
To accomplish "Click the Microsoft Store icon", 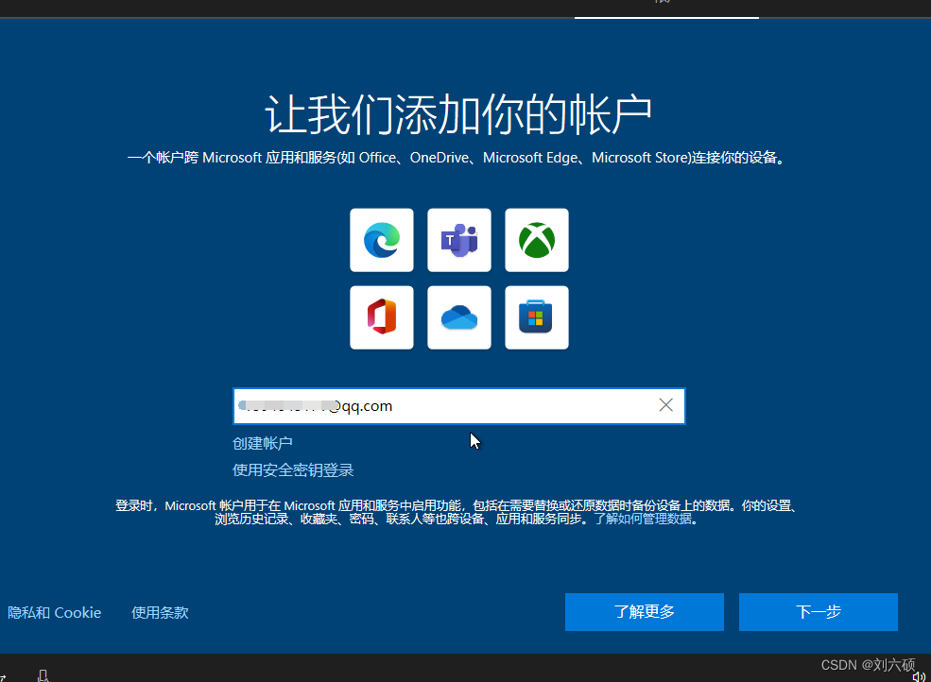I will click(x=536, y=317).
